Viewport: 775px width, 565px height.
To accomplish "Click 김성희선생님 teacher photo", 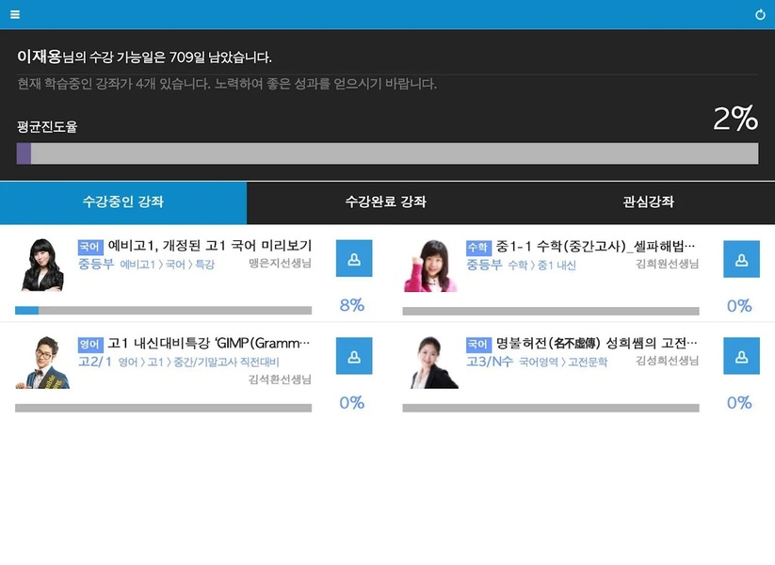I will click(x=433, y=363).
